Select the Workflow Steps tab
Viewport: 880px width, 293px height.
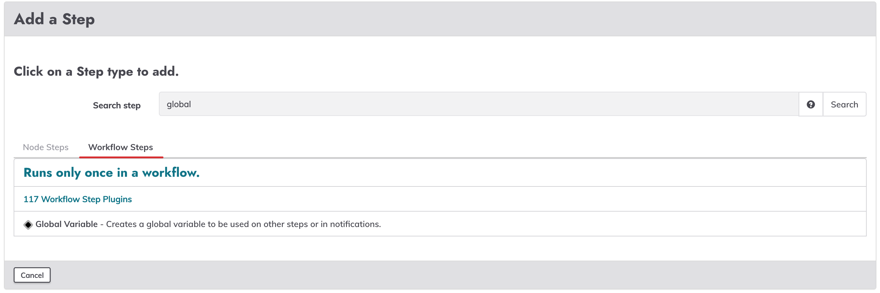(x=121, y=147)
